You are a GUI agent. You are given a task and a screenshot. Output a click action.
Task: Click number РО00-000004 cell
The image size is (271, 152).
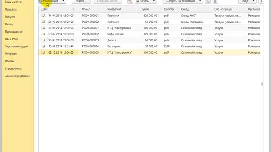click(x=90, y=46)
